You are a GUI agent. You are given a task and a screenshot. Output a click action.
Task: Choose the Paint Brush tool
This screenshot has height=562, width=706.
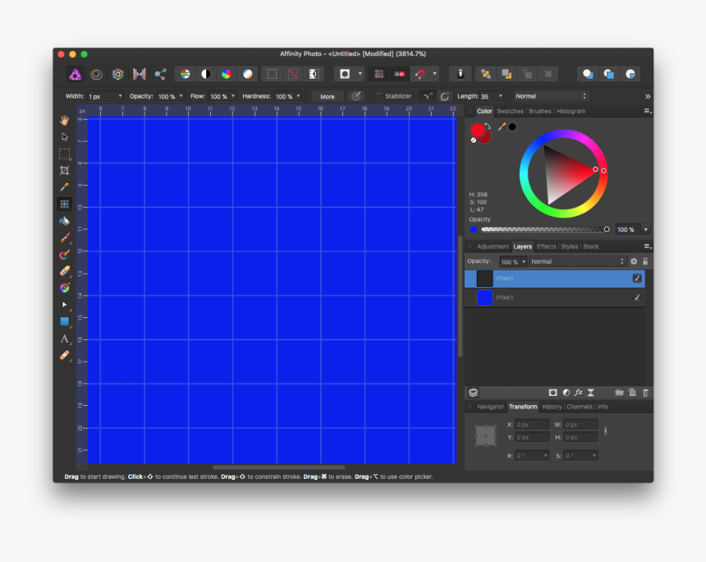(x=64, y=237)
